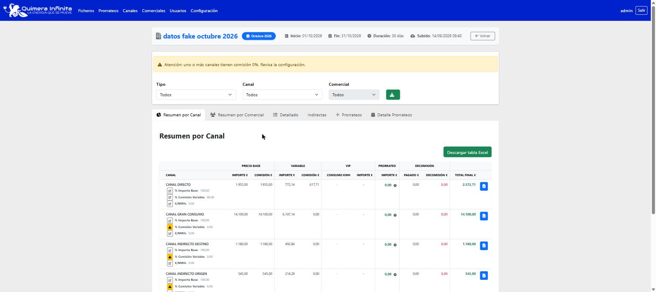This screenshot has height=292, width=656.
Task: Select the Resumen por Canal tab
Action: pyautogui.click(x=179, y=115)
